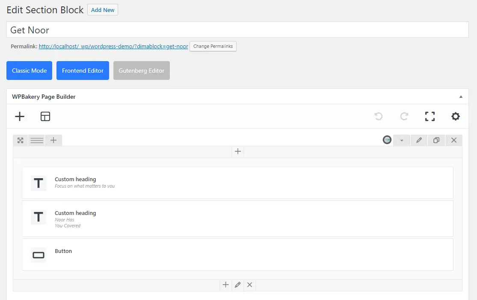The width and height of the screenshot is (477, 300).
Task: Toggle the row collapse arrow
Action: click(x=402, y=141)
